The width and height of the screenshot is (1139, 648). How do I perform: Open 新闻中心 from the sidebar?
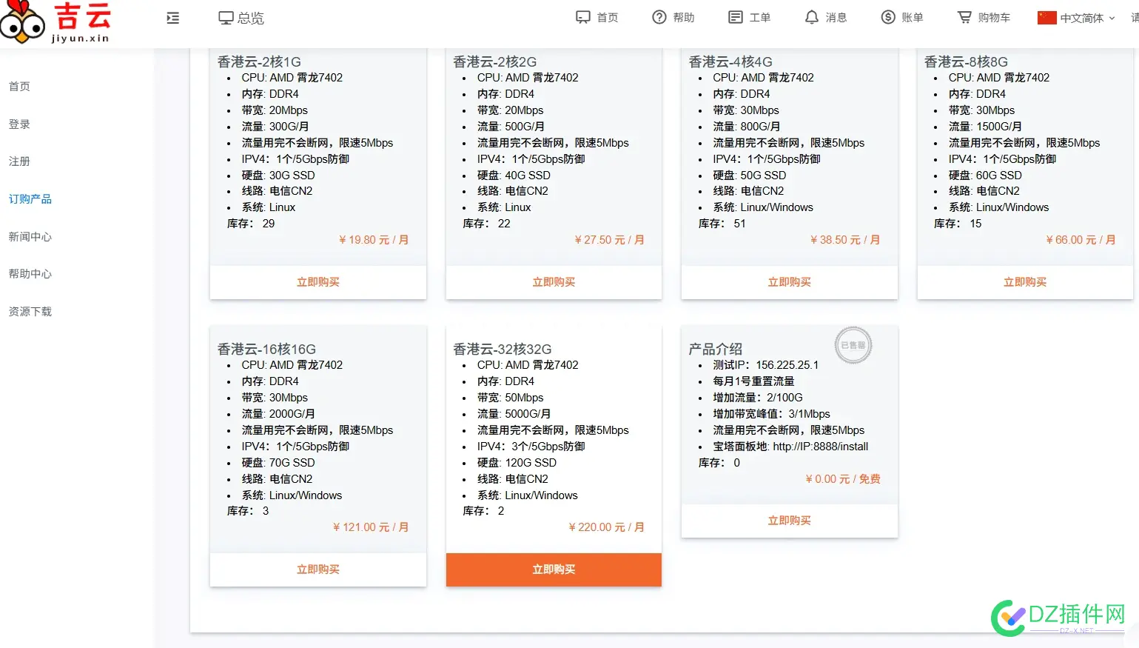tap(30, 236)
